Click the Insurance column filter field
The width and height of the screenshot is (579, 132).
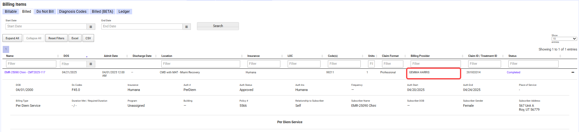pos(264,64)
